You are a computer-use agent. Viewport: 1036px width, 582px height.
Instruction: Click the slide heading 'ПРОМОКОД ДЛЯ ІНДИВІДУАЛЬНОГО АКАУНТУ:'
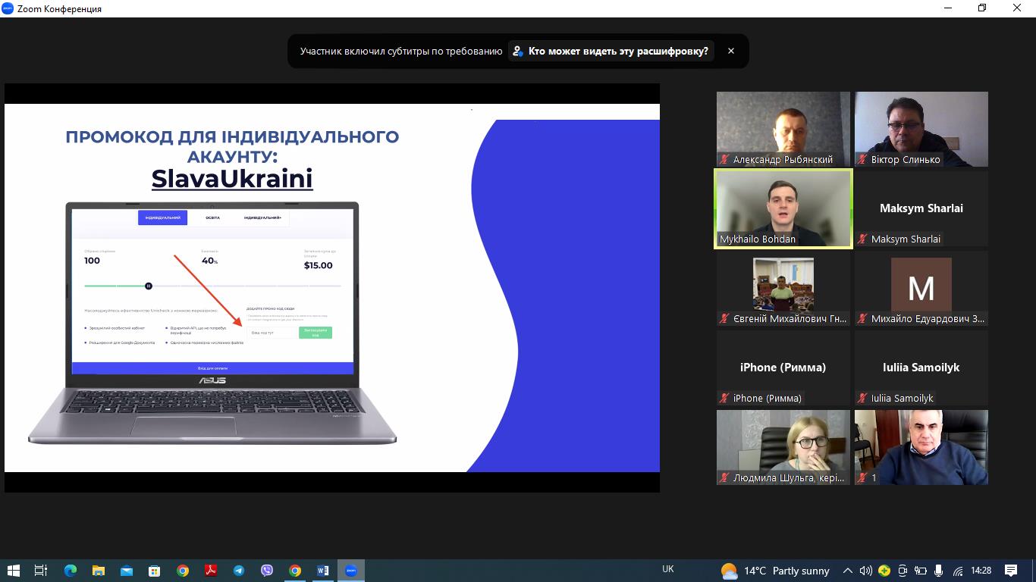coord(232,146)
